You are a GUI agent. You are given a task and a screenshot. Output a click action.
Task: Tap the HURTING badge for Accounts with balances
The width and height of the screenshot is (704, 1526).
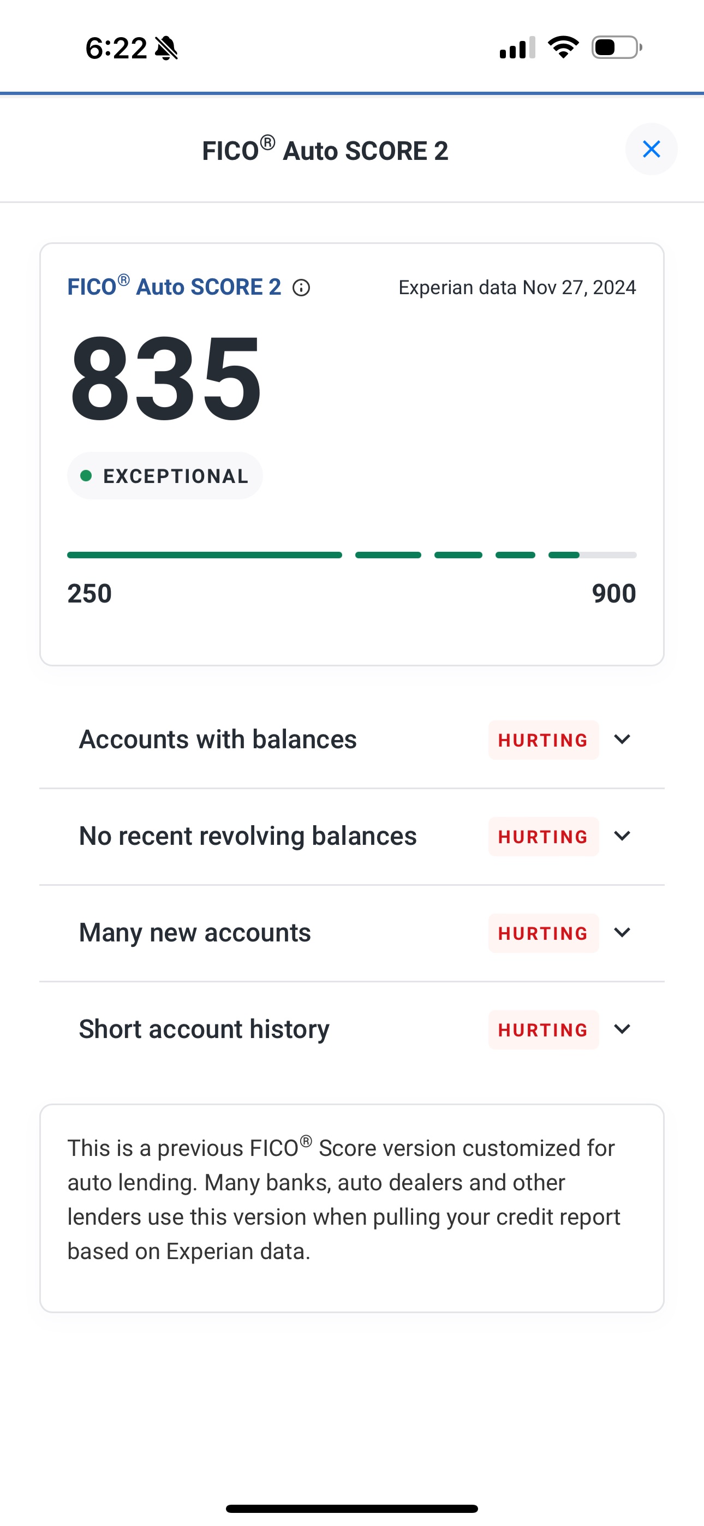[543, 740]
